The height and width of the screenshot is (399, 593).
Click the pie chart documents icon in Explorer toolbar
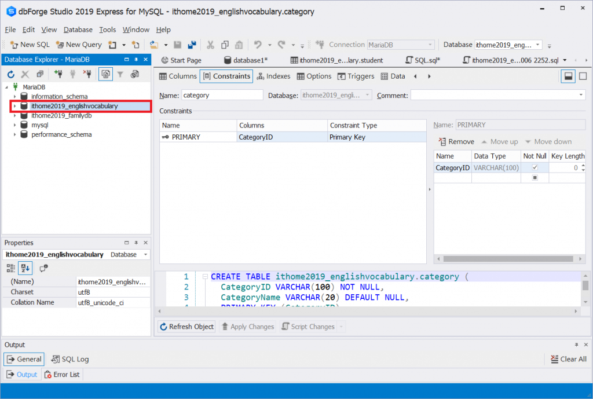tap(134, 75)
